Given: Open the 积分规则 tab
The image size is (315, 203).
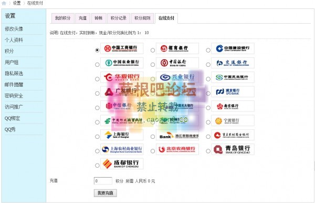Looking at the screenshot, I should 142,18.
